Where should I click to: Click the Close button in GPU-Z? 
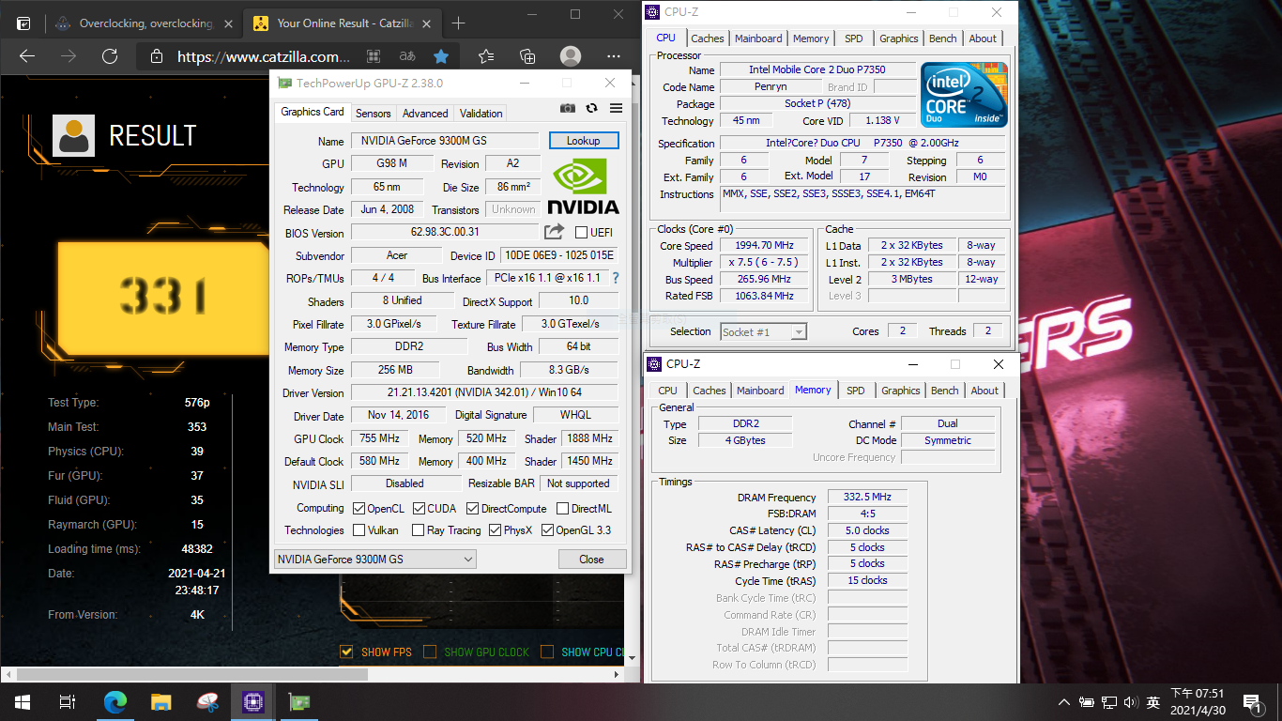(591, 560)
